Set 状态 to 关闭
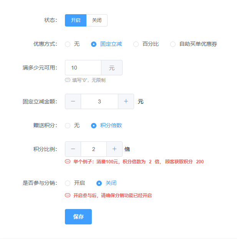The image size is (237, 239). point(97,20)
